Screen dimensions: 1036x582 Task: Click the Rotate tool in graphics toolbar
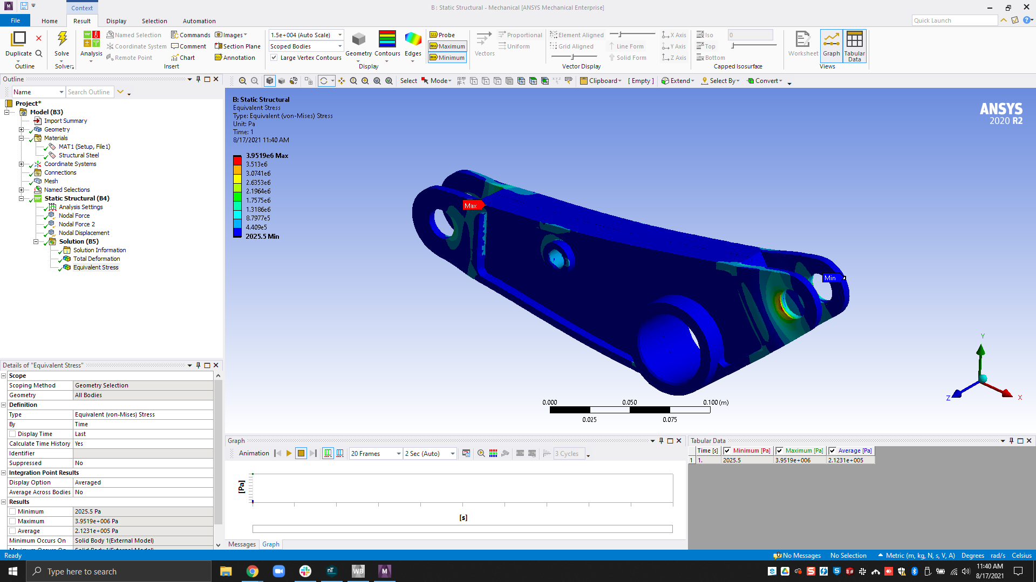324,81
